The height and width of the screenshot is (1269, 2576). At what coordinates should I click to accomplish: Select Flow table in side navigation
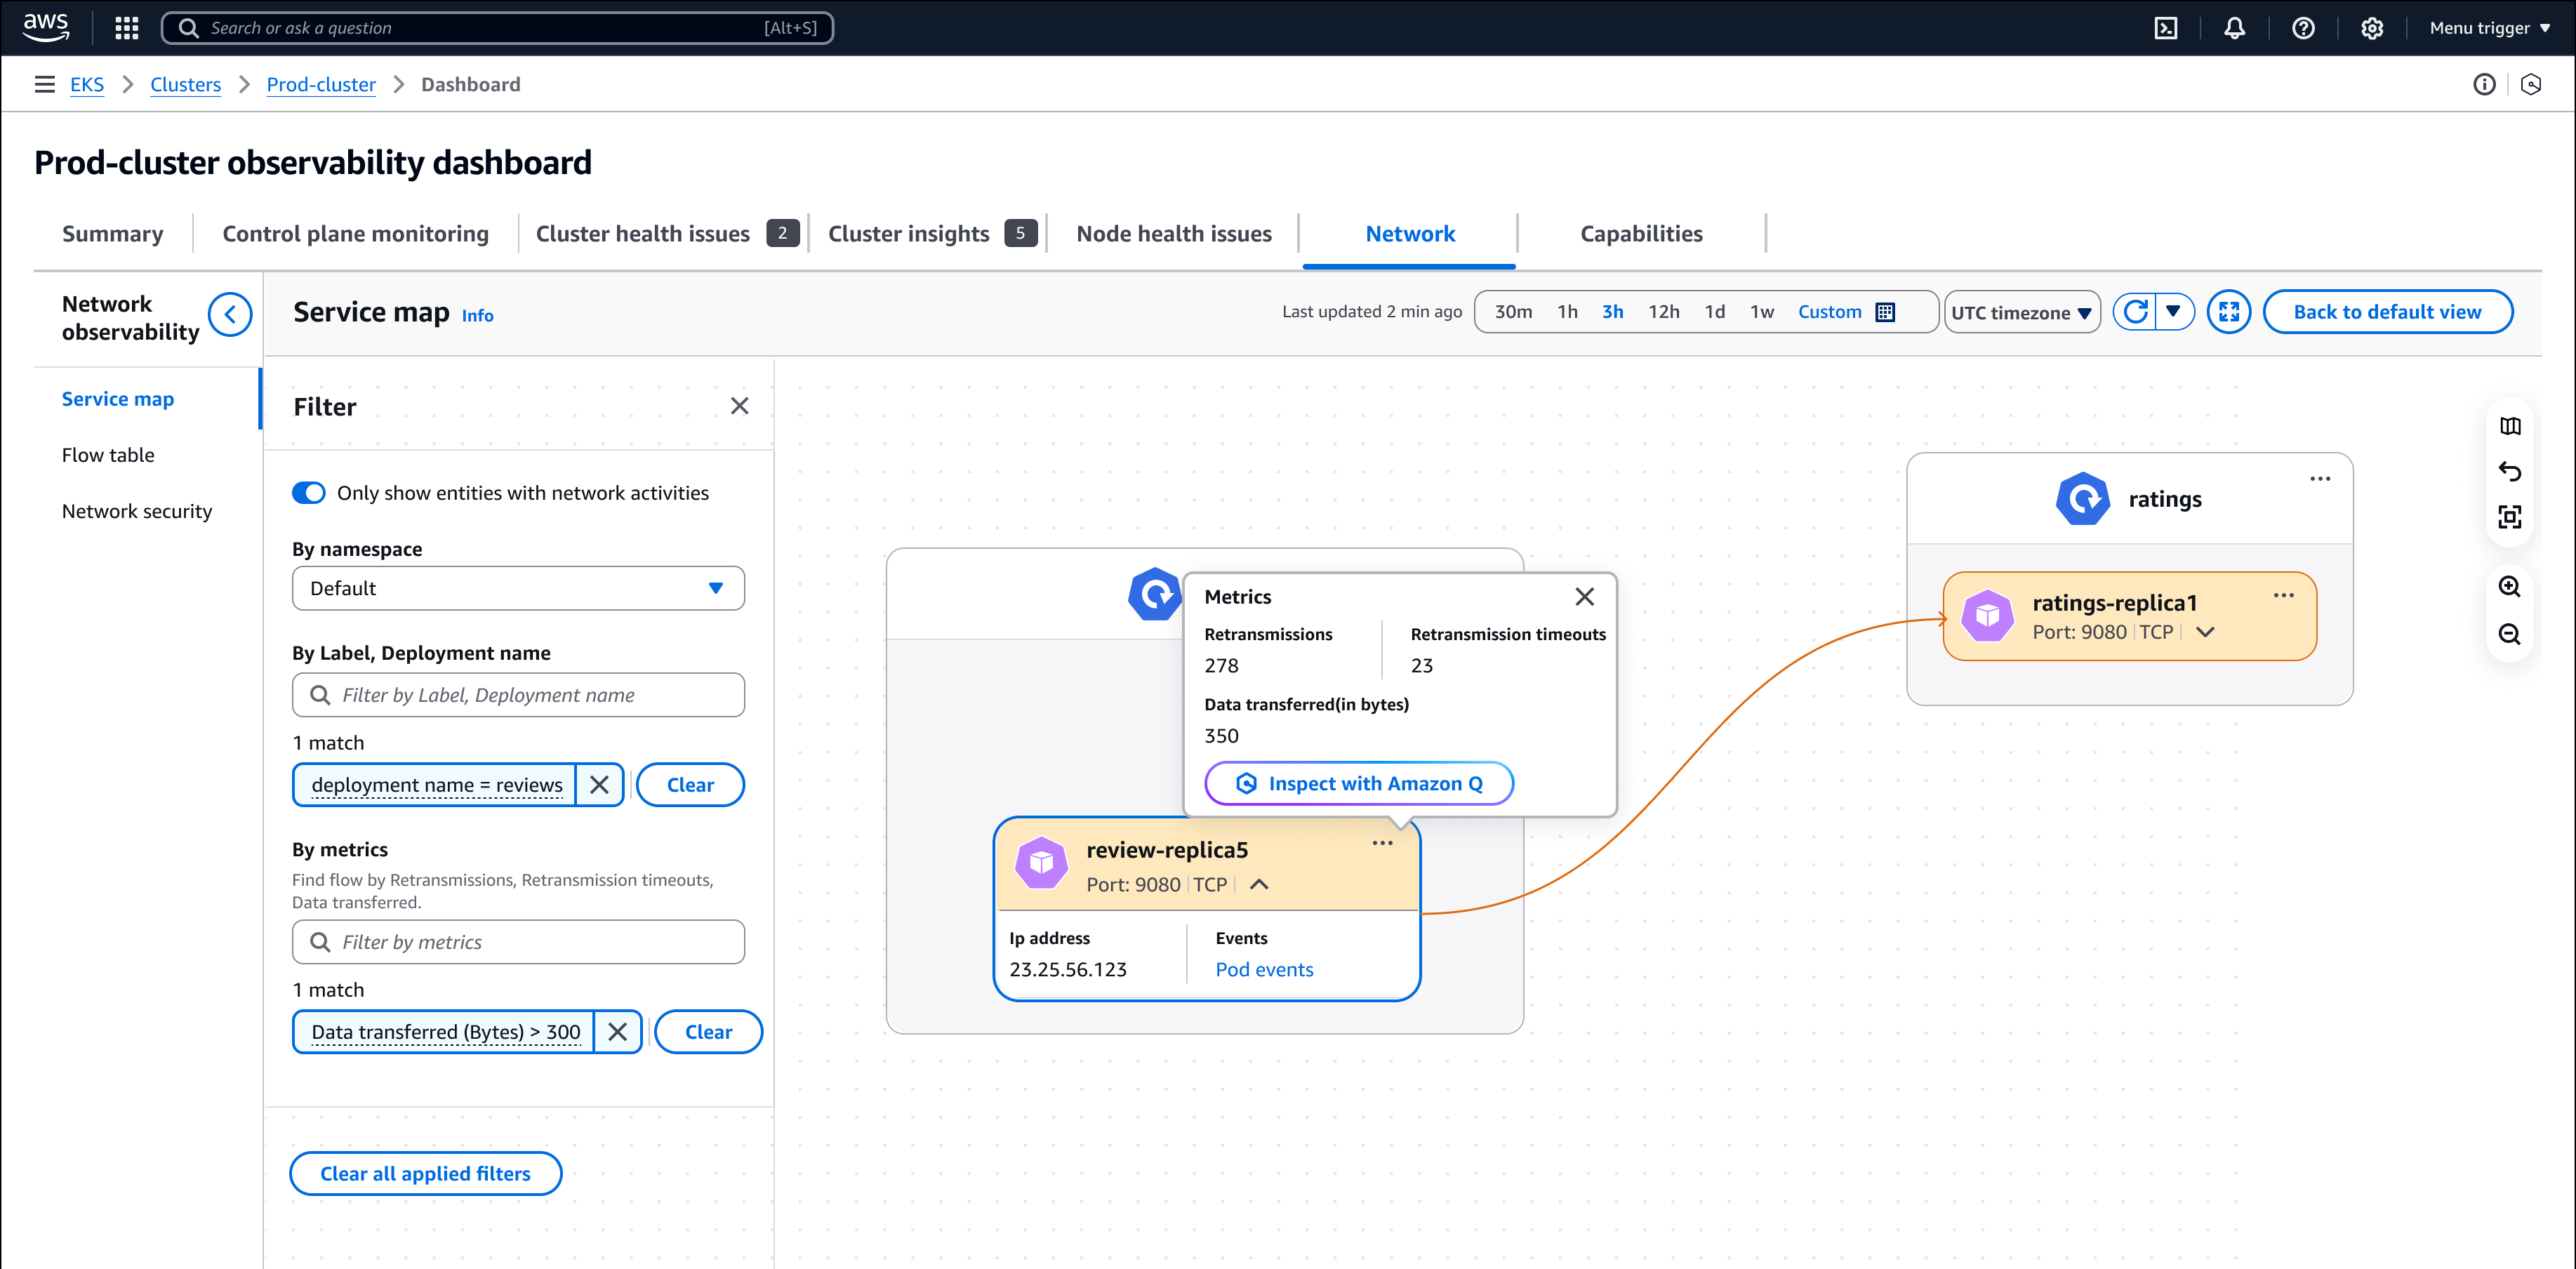[108, 455]
